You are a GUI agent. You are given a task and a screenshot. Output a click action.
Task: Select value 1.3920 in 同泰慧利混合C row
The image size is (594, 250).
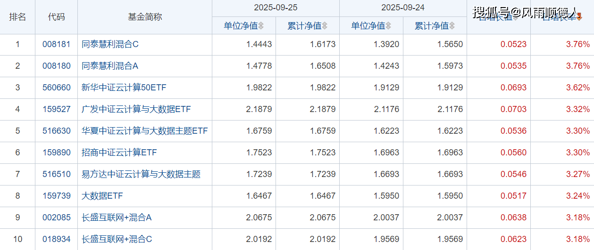386,44
